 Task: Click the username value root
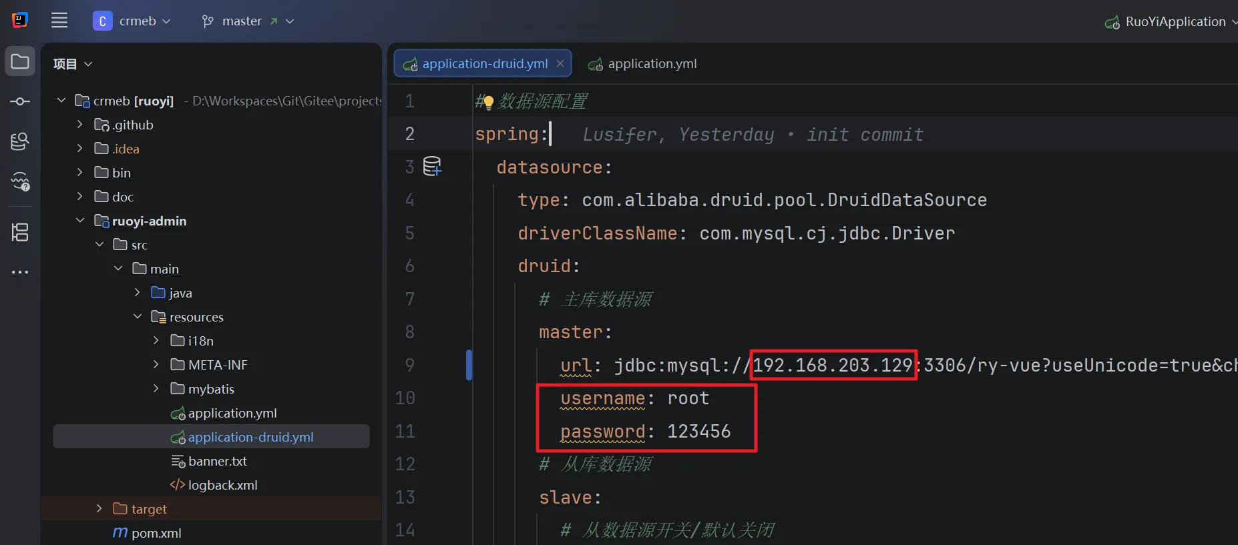coord(688,398)
